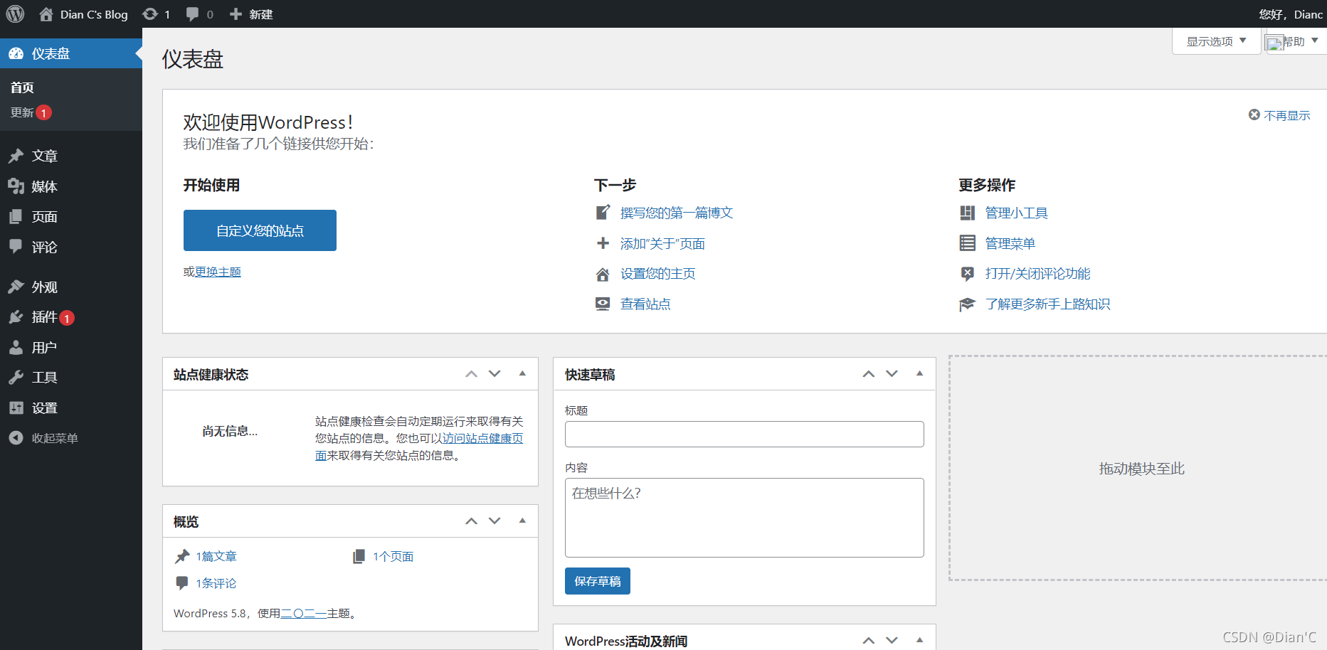Expand the 帮助 dropdown tab
Viewport: 1327px width, 650px height.
[1296, 41]
